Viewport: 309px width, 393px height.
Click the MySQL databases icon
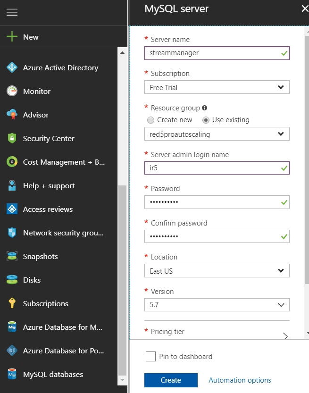coord(12,374)
